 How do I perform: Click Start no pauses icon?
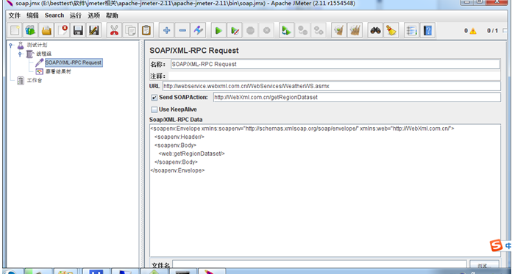(235, 31)
